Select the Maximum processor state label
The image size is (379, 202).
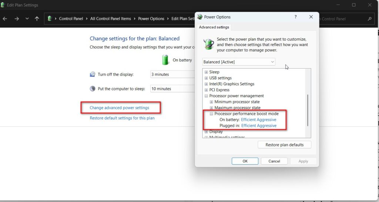pyautogui.click(x=237, y=107)
